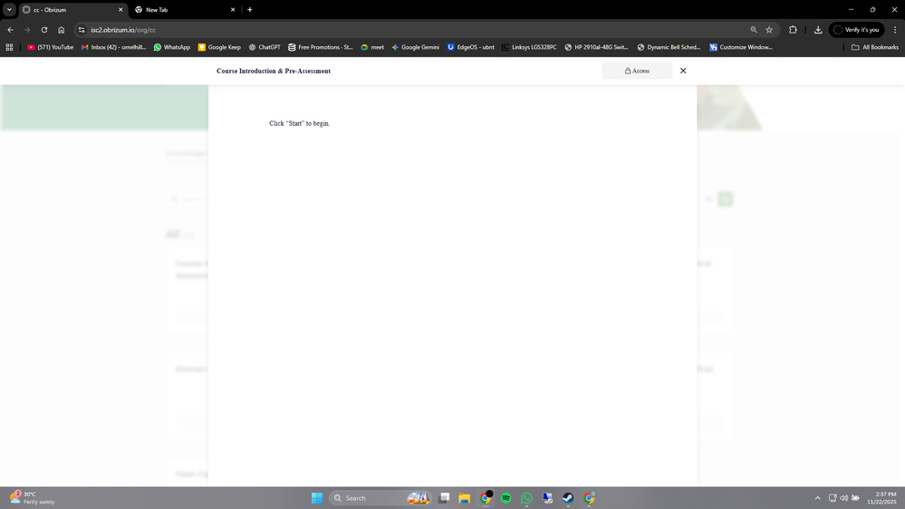
Task: Open volume control in system tray
Action: [843, 498]
